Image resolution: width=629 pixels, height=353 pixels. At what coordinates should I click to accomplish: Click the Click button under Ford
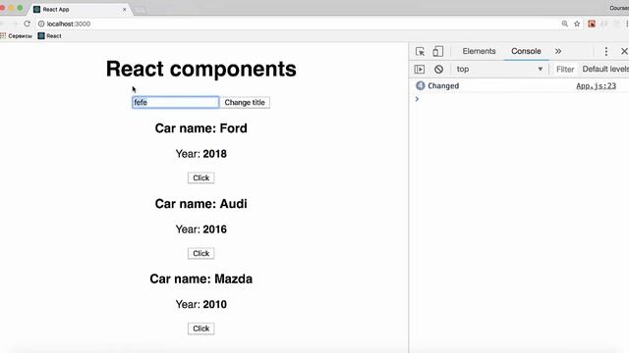200,177
